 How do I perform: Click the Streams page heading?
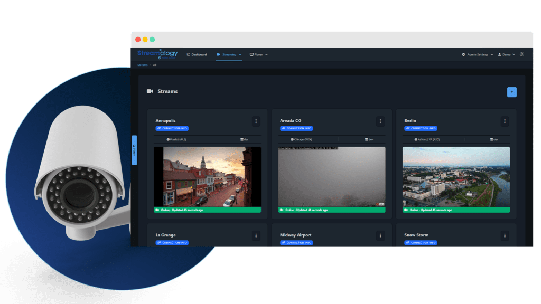coord(167,91)
